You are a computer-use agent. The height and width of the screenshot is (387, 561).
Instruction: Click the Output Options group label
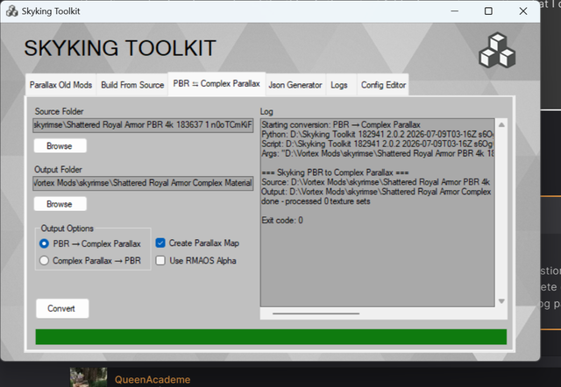pos(67,229)
